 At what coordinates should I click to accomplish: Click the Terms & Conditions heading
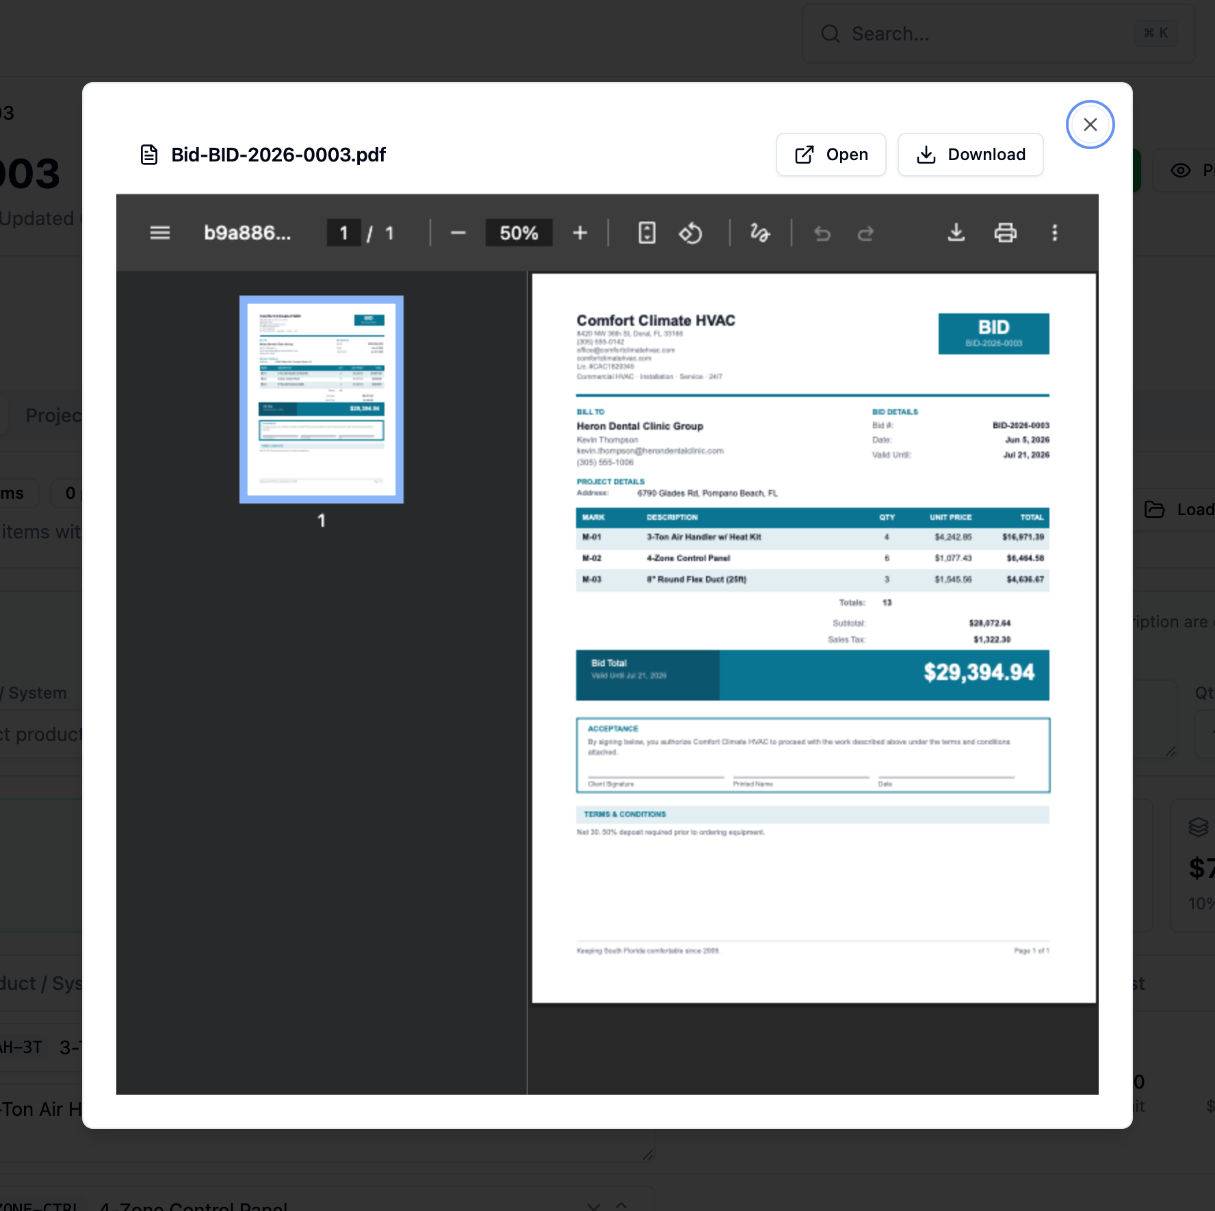625,814
